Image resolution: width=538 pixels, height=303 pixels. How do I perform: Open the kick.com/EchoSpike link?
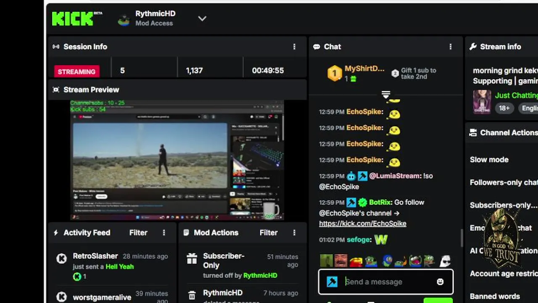[363, 223]
